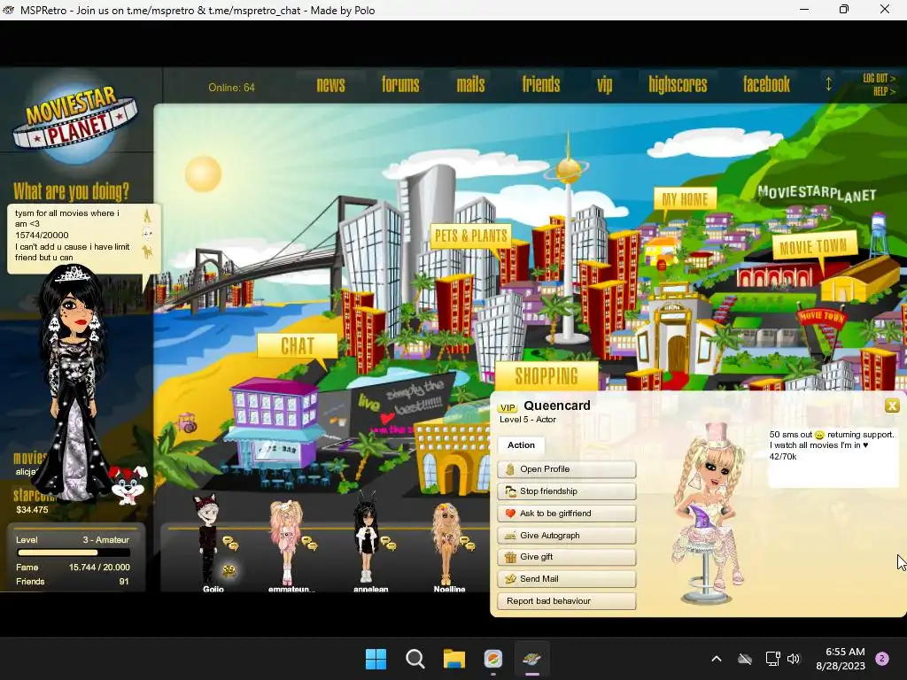907x680 pixels.
Task: Open the mails section
Action: click(471, 85)
